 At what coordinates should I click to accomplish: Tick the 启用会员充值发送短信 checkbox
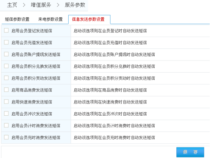point(6,42)
